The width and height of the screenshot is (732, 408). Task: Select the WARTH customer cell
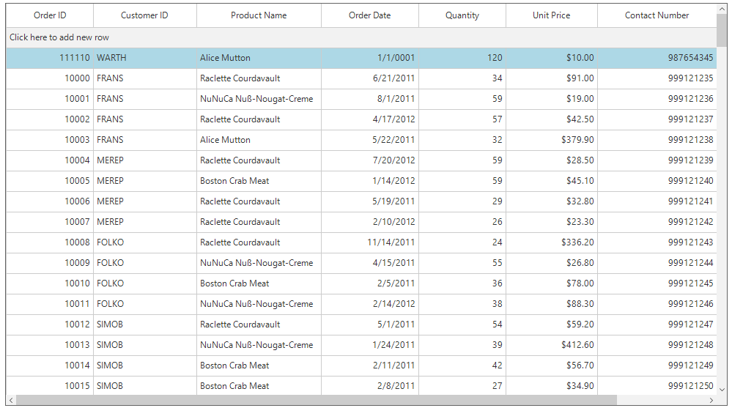pyautogui.click(x=145, y=58)
